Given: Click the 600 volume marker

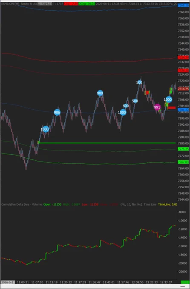Looking at the screenshot, I should [x=126, y=106].
